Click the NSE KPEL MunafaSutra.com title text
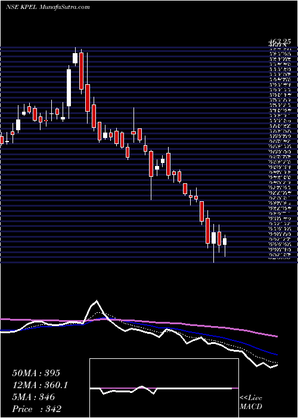Image resolution: width=298 pixels, height=418 pixels. coord(47,7)
